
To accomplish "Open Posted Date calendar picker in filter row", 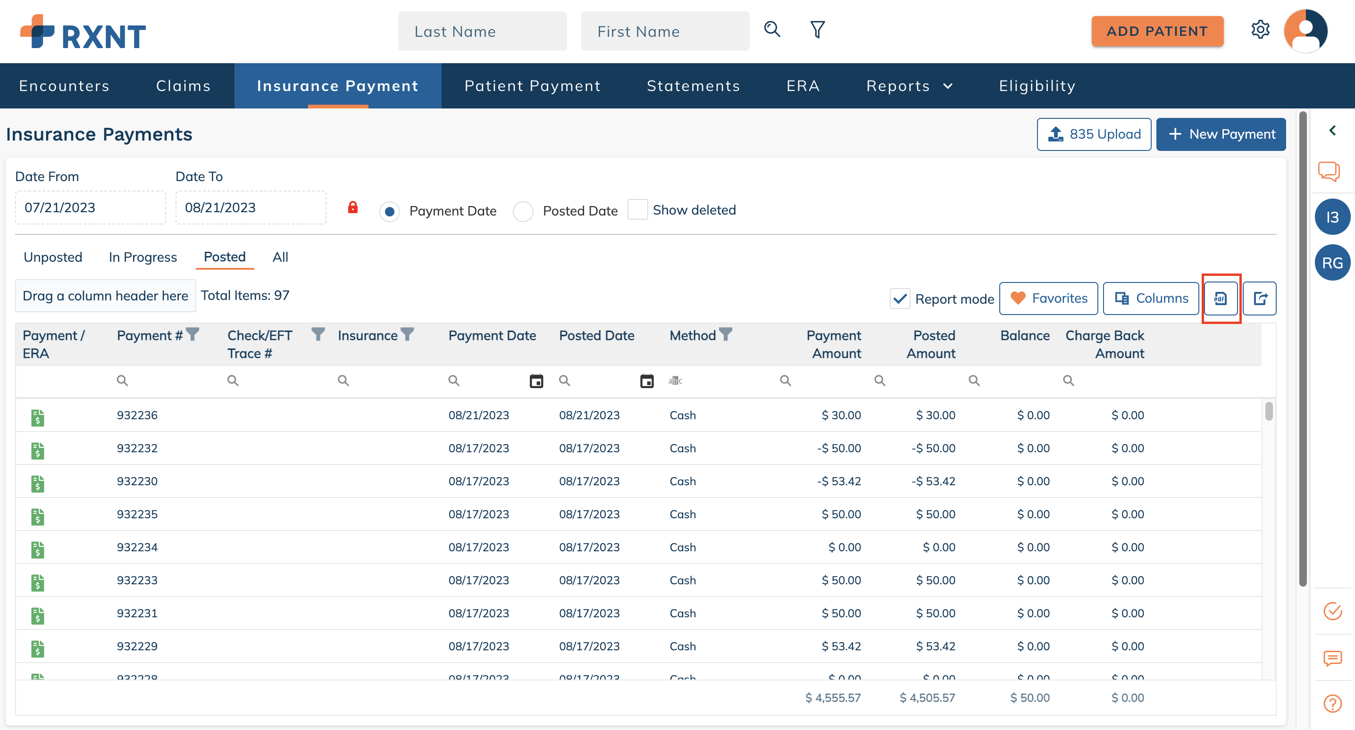I will tap(646, 382).
